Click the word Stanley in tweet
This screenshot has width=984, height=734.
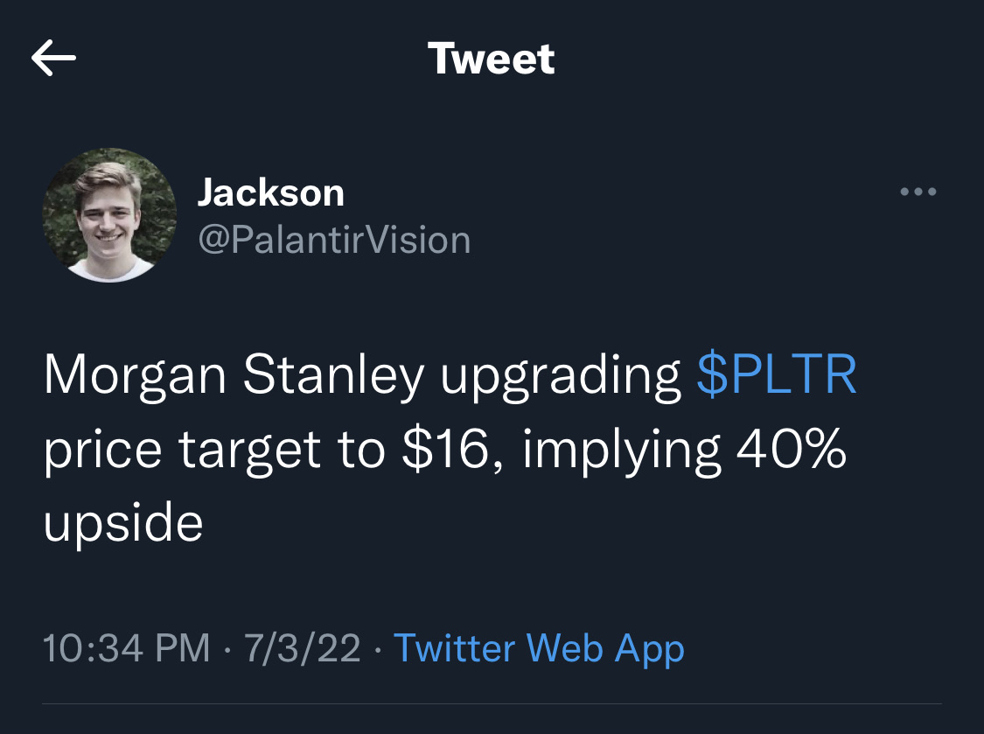(332, 374)
